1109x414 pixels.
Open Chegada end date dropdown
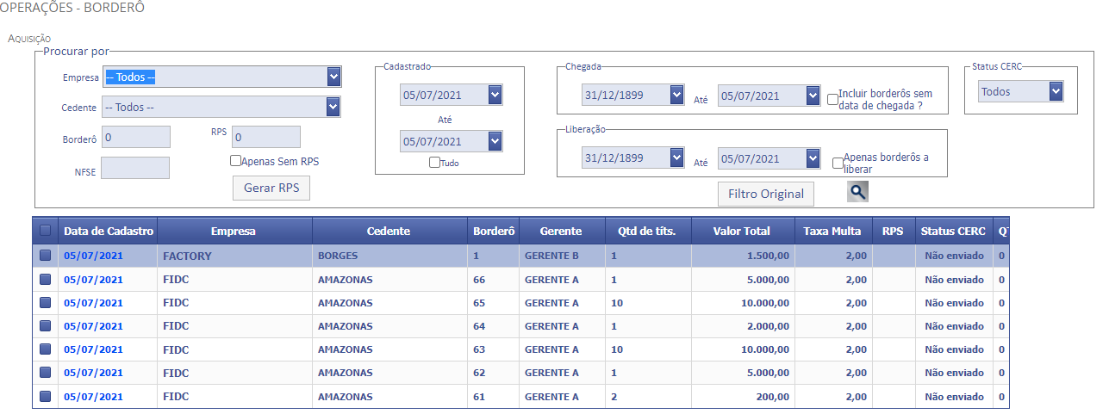[x=813, y=96]
